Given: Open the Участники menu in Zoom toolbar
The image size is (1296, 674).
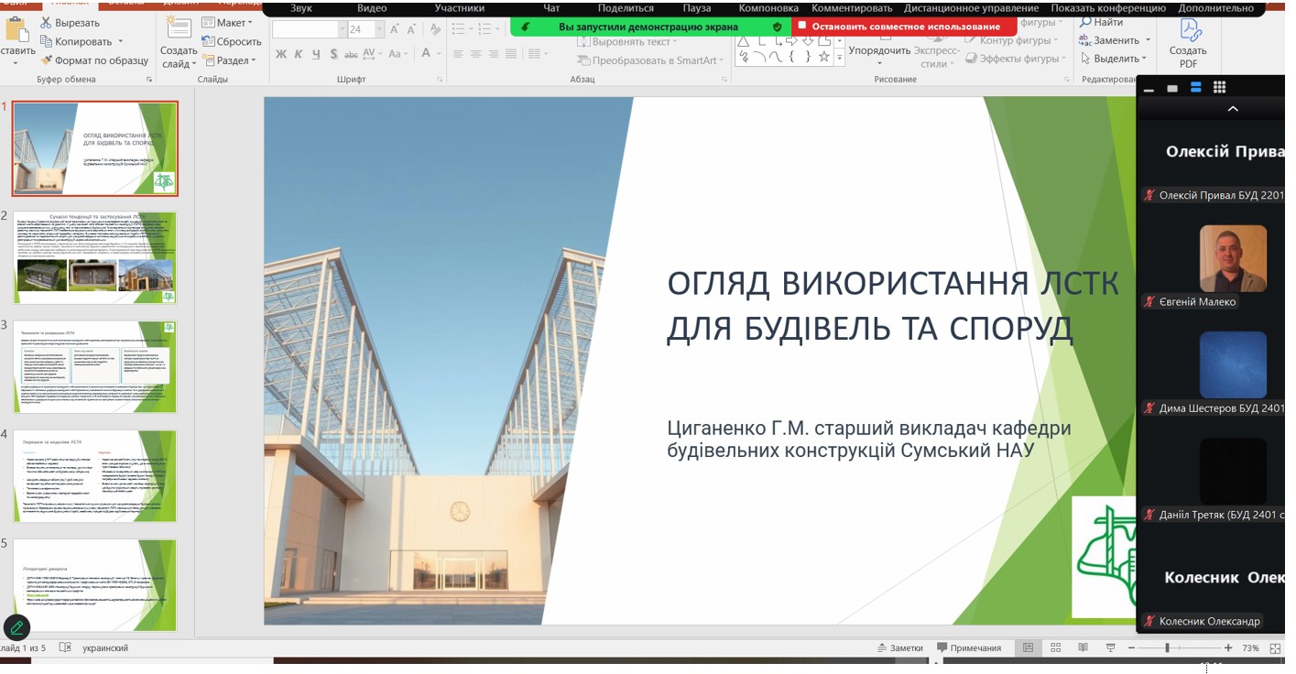Looking at the screenshot, I should click(x=459, y=8).
